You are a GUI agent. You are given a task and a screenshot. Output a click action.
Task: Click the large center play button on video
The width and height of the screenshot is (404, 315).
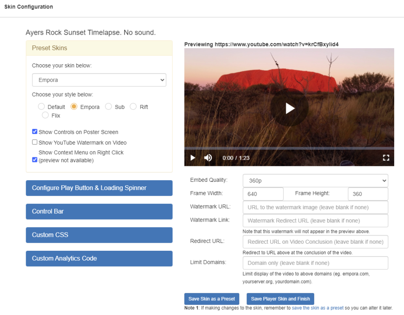click(x=289, y=108)
